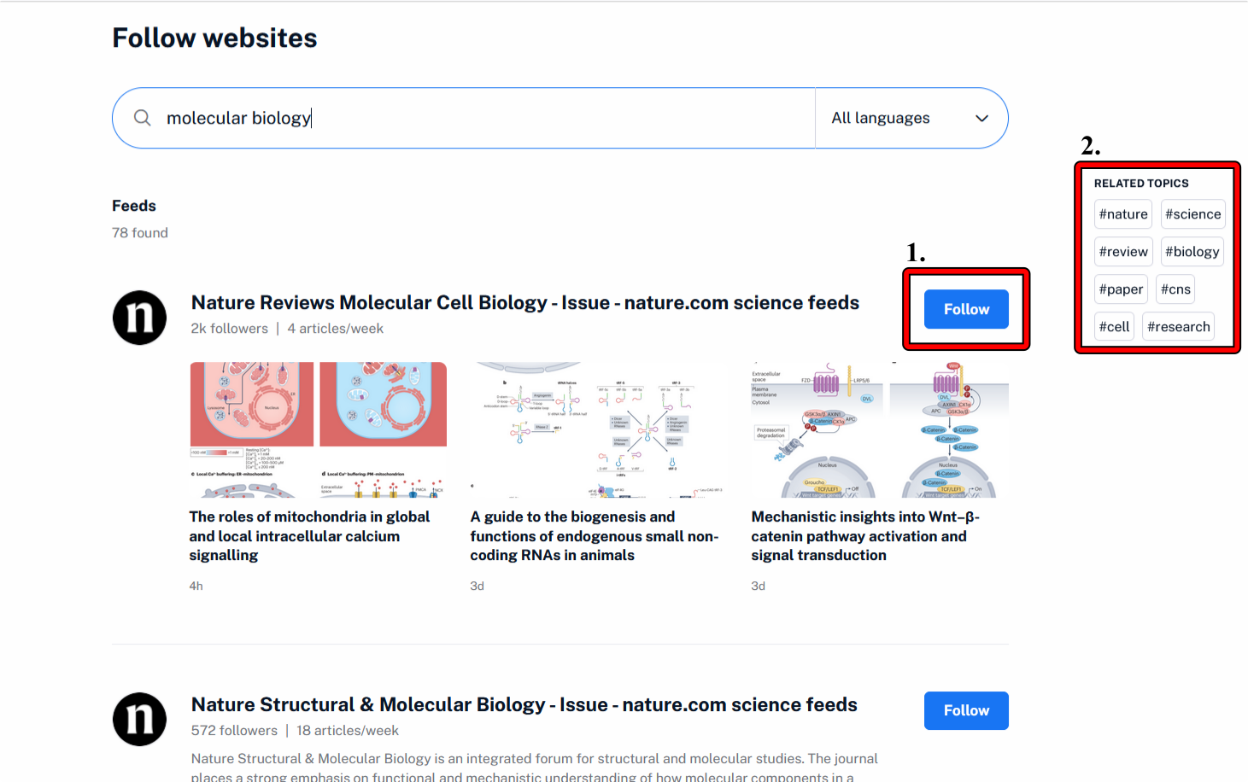Image resolution: width=1248 pixels, height=782 pixels.
Task: Click the language dropdown chevron arrow
Action: pyautogui.click(x=981, y=119)
